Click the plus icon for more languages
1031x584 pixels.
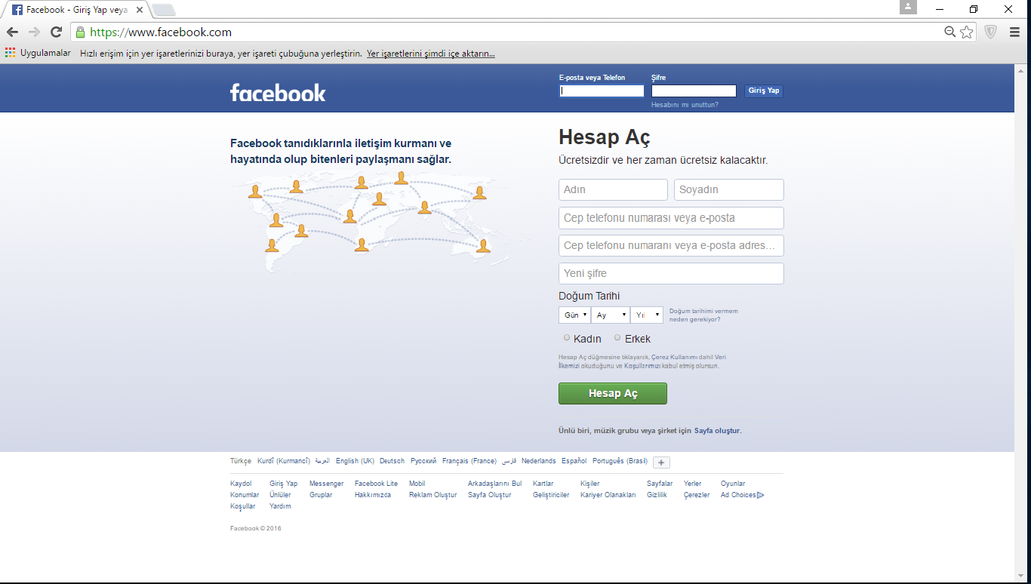click(x=661, y=463)
